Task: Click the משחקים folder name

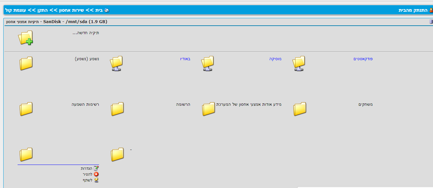Action: (366, 104)
